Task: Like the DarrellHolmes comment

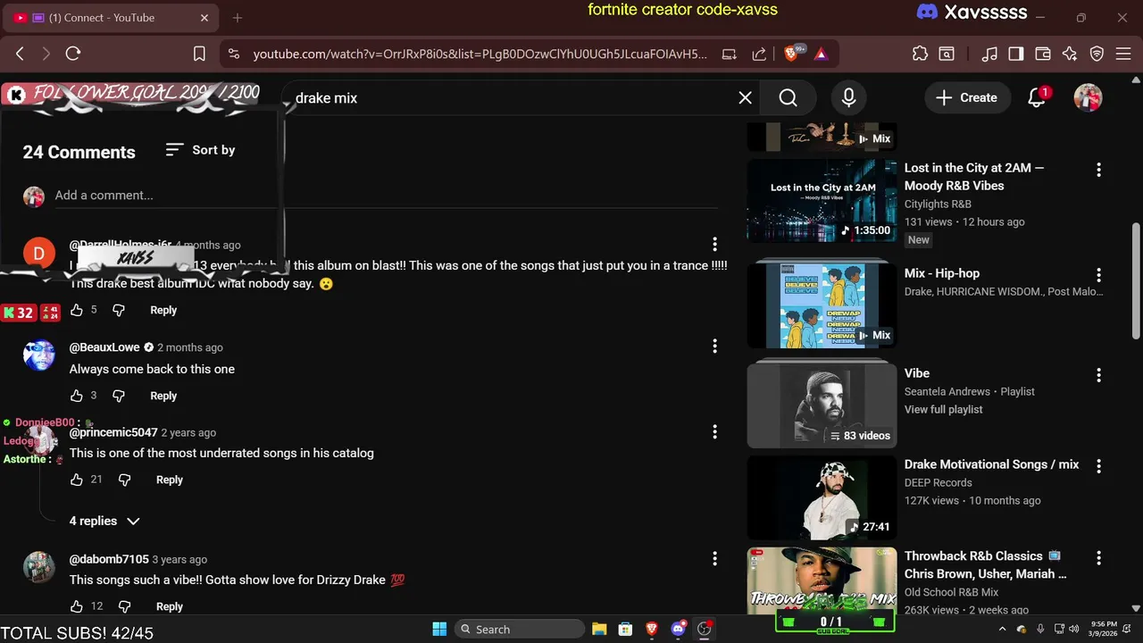Action: pos(77,310)
